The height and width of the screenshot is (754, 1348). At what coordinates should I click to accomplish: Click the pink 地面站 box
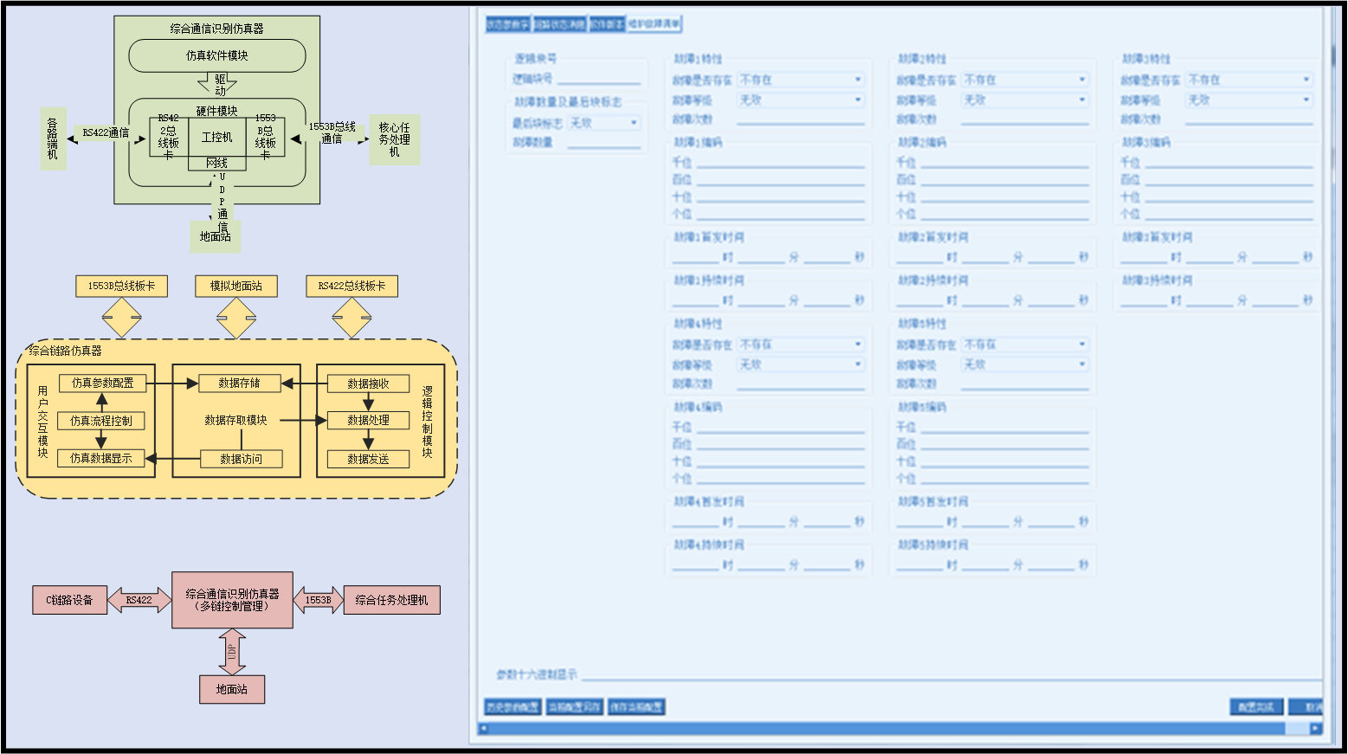tap(232, 689)
